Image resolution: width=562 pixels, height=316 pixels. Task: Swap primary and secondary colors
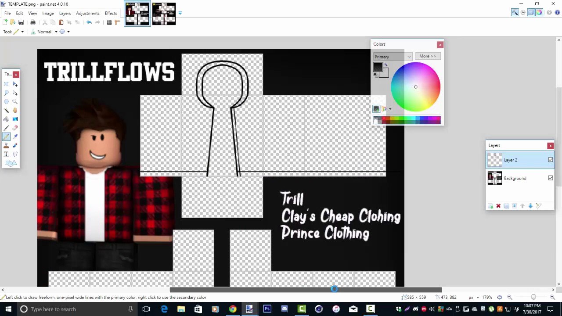[x=386, y=65]
